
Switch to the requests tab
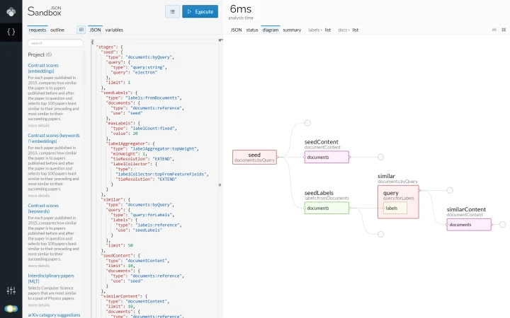[x=38, y=30]
